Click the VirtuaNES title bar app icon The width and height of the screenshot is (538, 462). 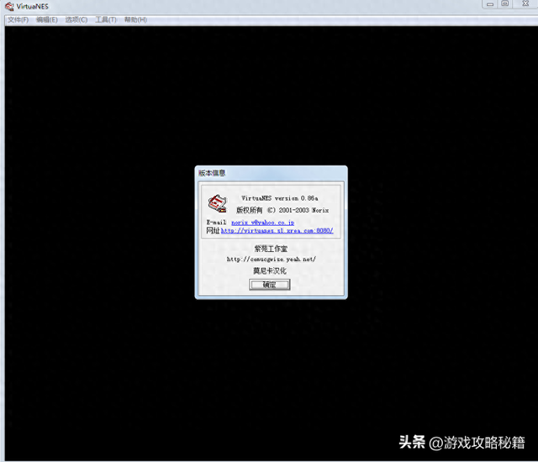(9, 6)
